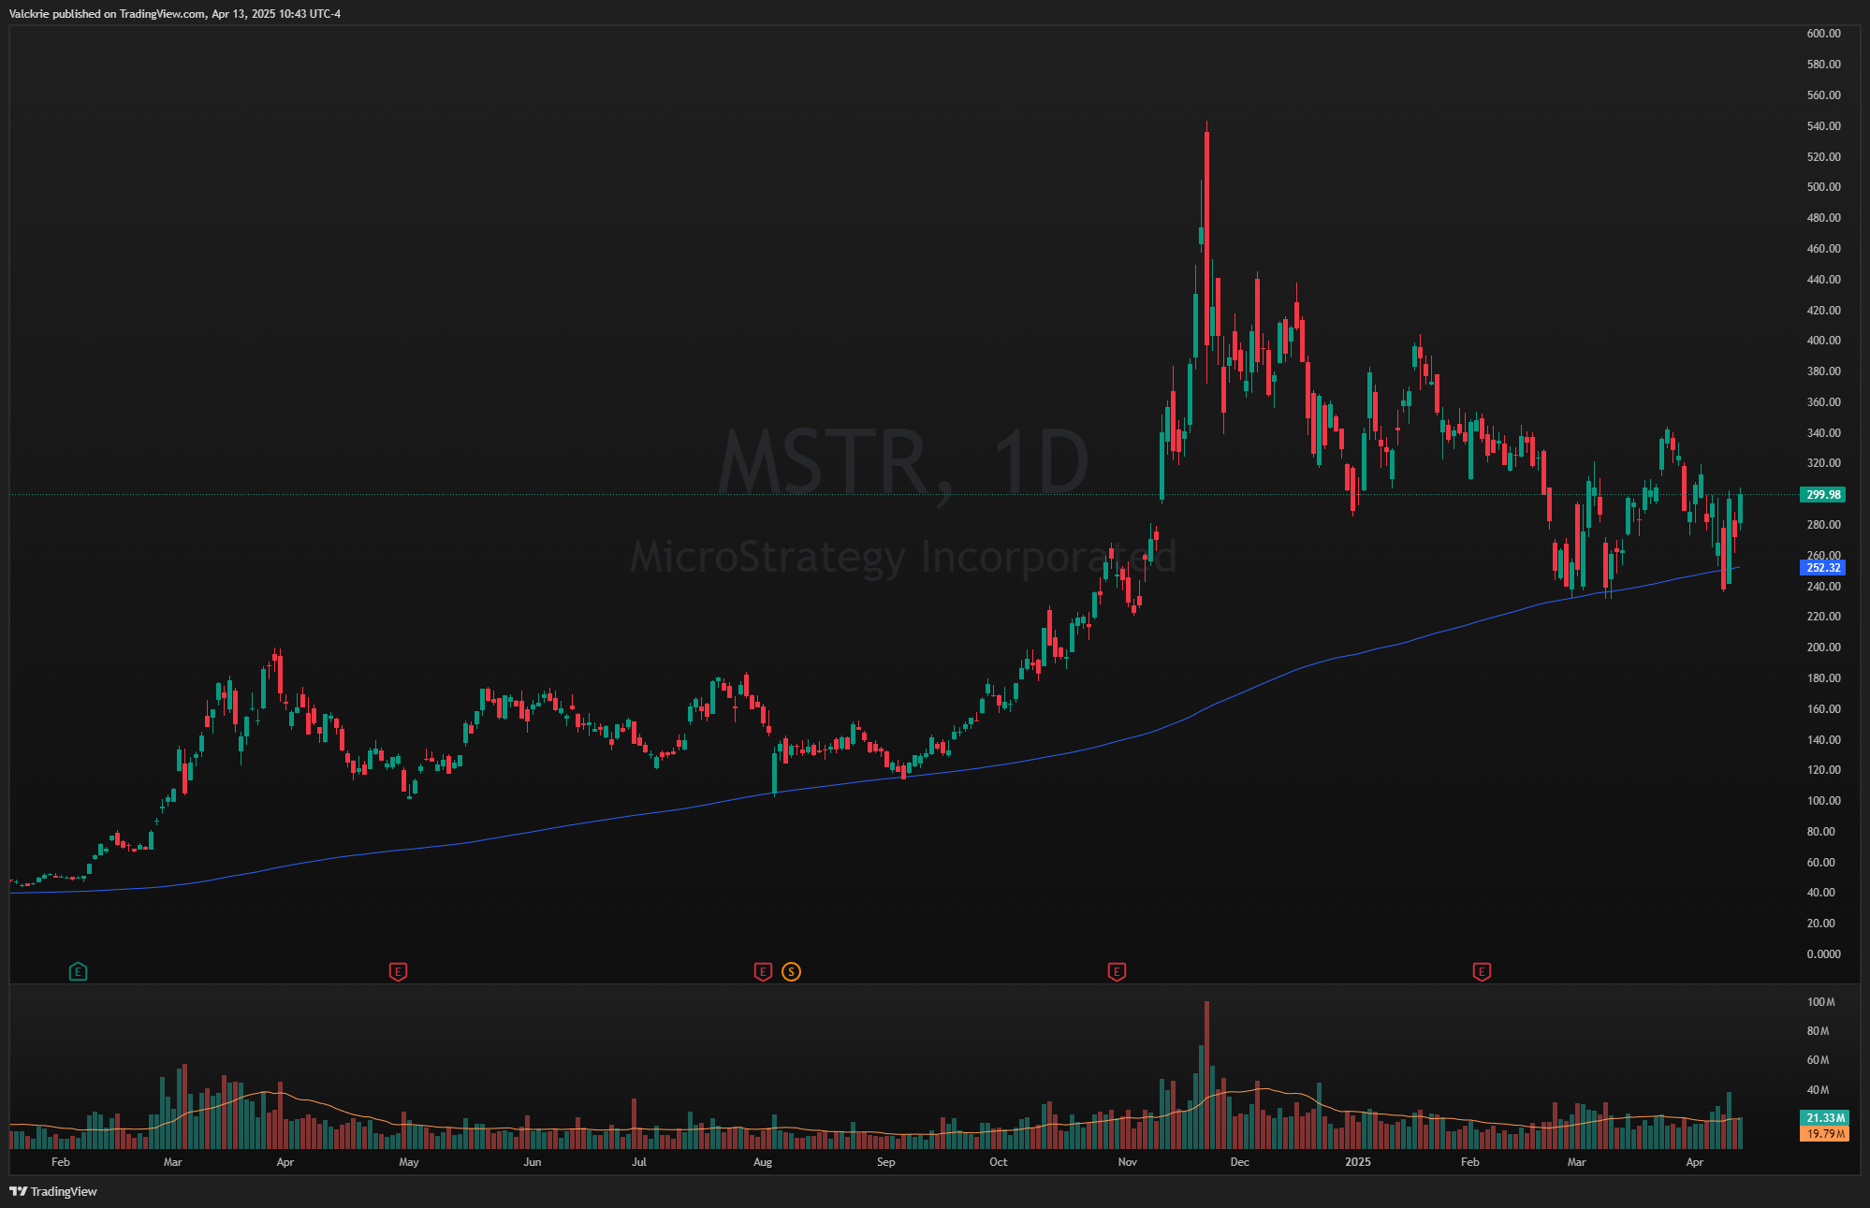Click the red earnings icon near November
Screen dimensions: 1870x1208
click(x=1117, y=971)
